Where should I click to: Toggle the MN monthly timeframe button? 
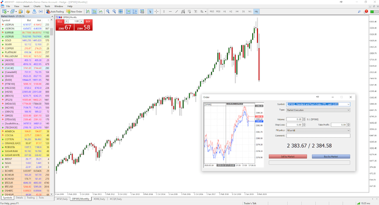pos(256,12)
